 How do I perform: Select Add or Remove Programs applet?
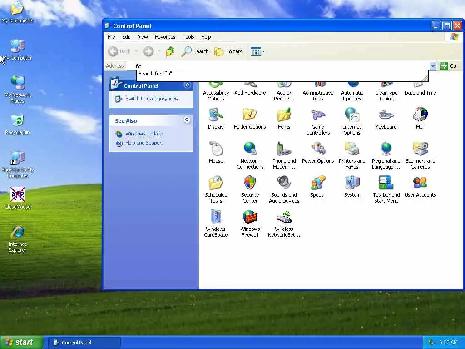284,92
